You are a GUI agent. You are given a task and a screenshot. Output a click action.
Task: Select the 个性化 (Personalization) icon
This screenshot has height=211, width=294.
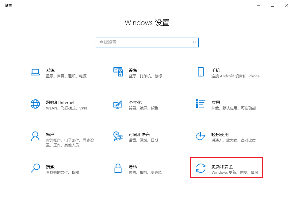click(x=118, y=104)
